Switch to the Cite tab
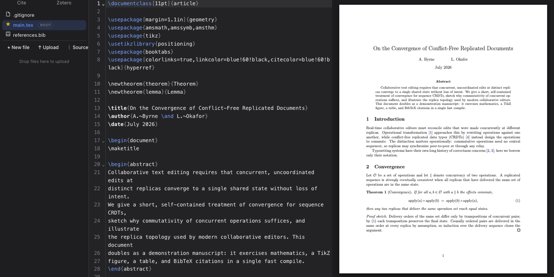Image resolution: width=554 pixels, height=277 pixels. click(22, 3)
